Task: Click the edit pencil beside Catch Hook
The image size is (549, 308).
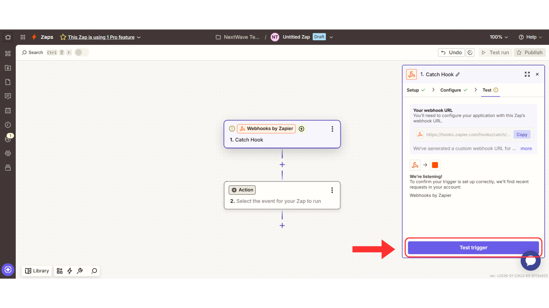Action: click(458, 74)
